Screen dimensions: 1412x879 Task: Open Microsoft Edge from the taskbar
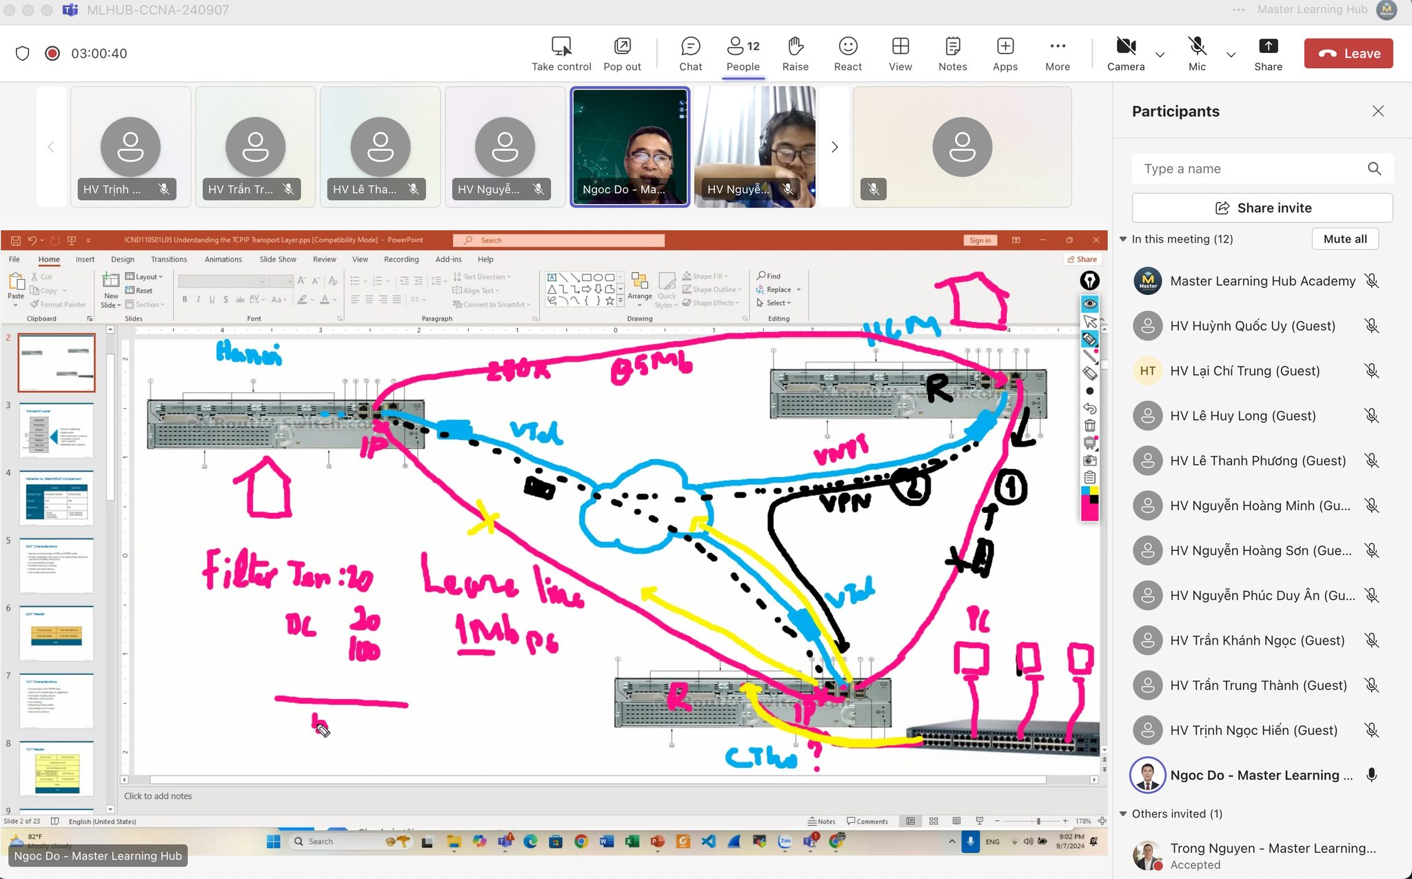529,841
